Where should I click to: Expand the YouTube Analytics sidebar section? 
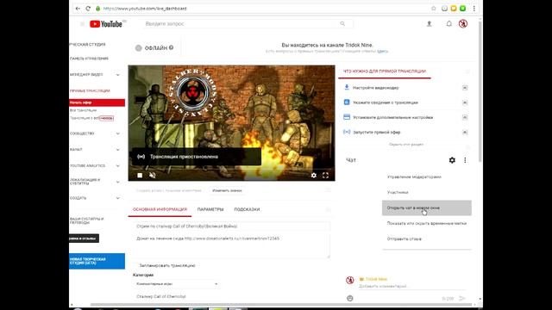117,166
